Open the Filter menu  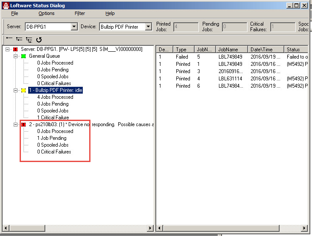80,13
